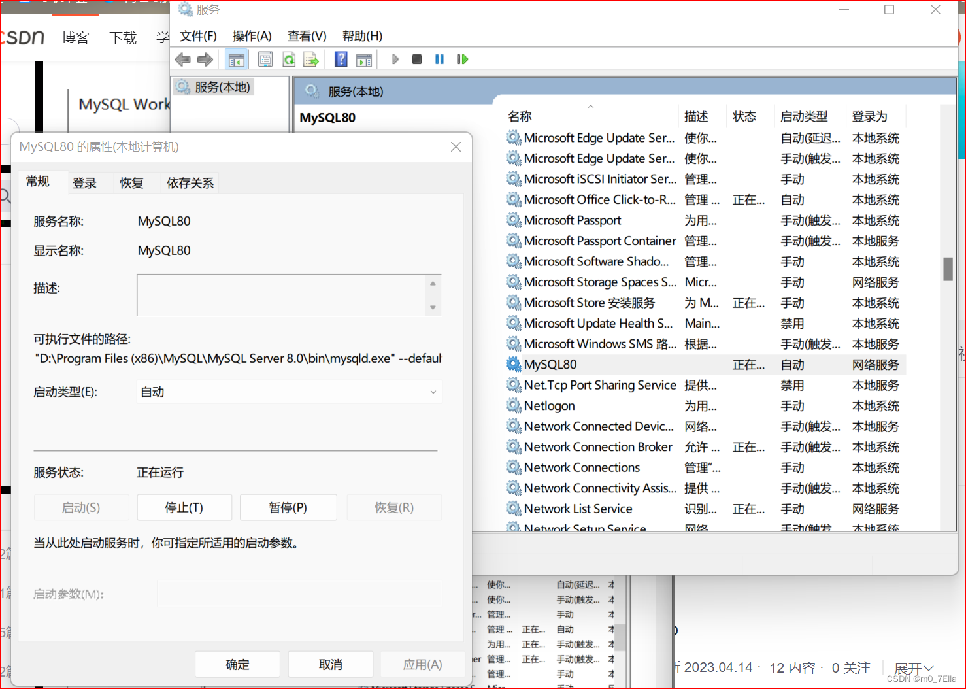Select Microsoft Windows SMS 路由 service row
This screenshot has height=689, width=966.
tap(705, 344)
